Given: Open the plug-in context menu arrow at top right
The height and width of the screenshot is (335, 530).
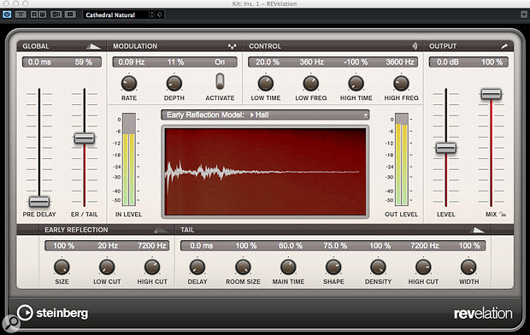Looking at the screenshot, I should [523, 15].
